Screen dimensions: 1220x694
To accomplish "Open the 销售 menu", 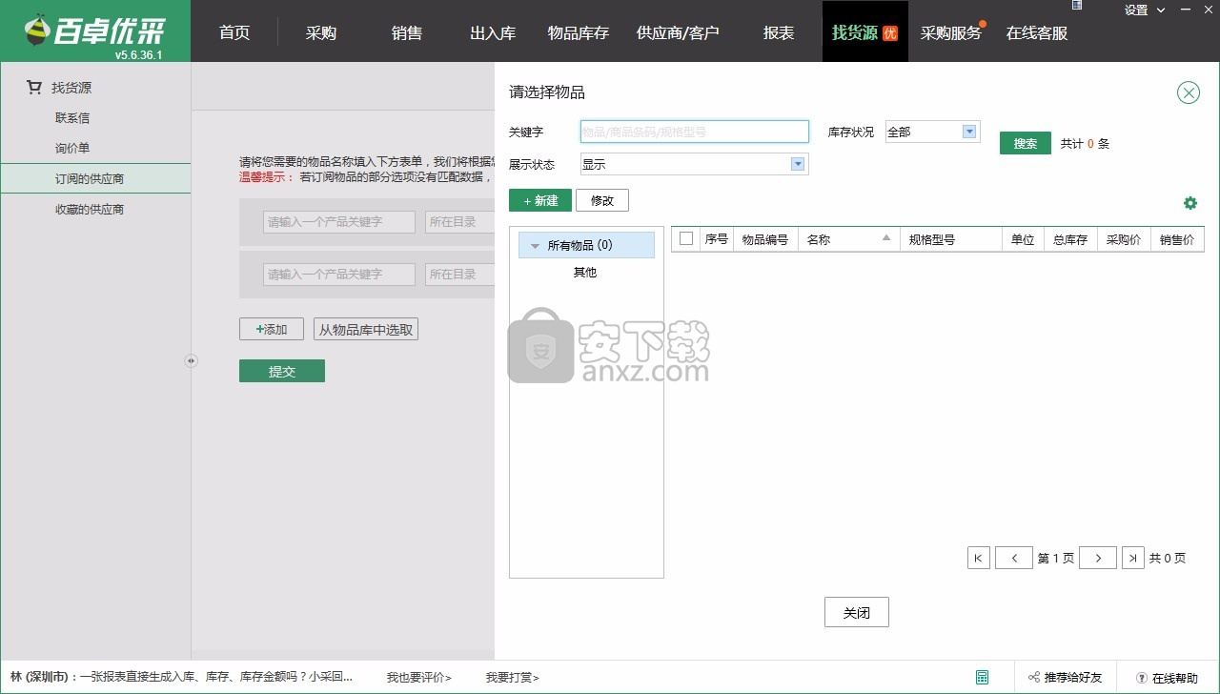I will (407, 32).
